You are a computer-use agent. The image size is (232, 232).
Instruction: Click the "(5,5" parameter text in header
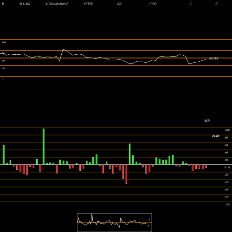point(119,4)
